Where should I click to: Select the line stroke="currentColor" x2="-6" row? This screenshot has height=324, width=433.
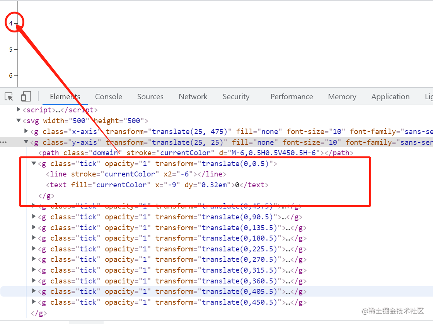136,174
